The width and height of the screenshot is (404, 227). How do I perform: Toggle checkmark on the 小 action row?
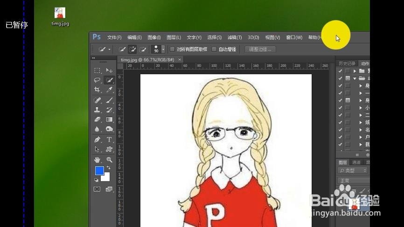pyautogui.click(x=341, y=107)
